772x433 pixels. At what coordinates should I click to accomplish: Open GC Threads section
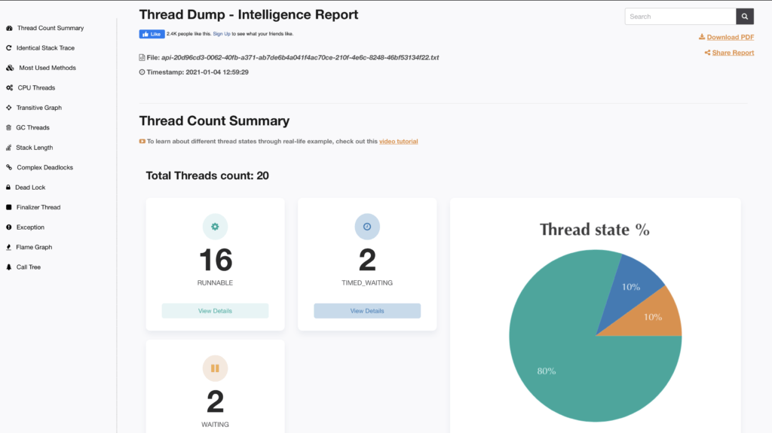(32, 128)
